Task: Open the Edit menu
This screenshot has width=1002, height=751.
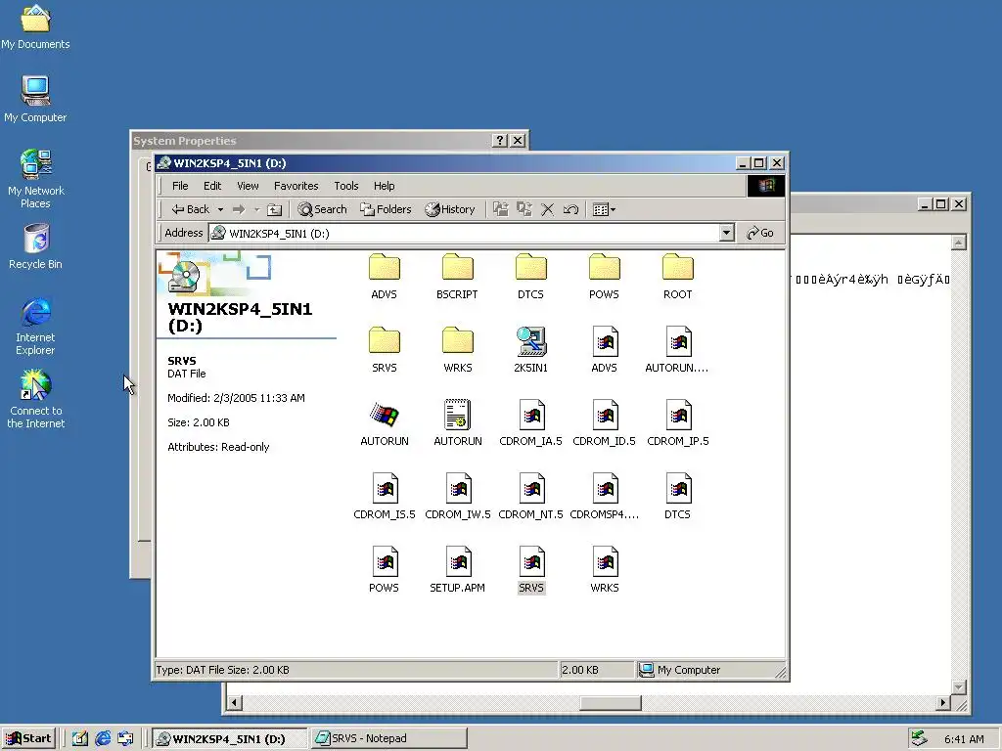Action: click(x=212, y=186)
